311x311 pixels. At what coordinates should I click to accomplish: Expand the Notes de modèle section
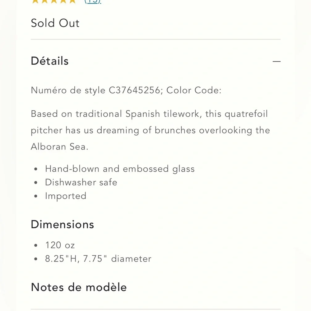[79, 287]
